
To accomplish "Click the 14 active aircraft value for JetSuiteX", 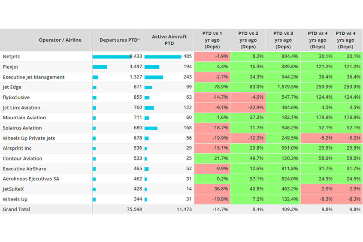I will point(189,189).
